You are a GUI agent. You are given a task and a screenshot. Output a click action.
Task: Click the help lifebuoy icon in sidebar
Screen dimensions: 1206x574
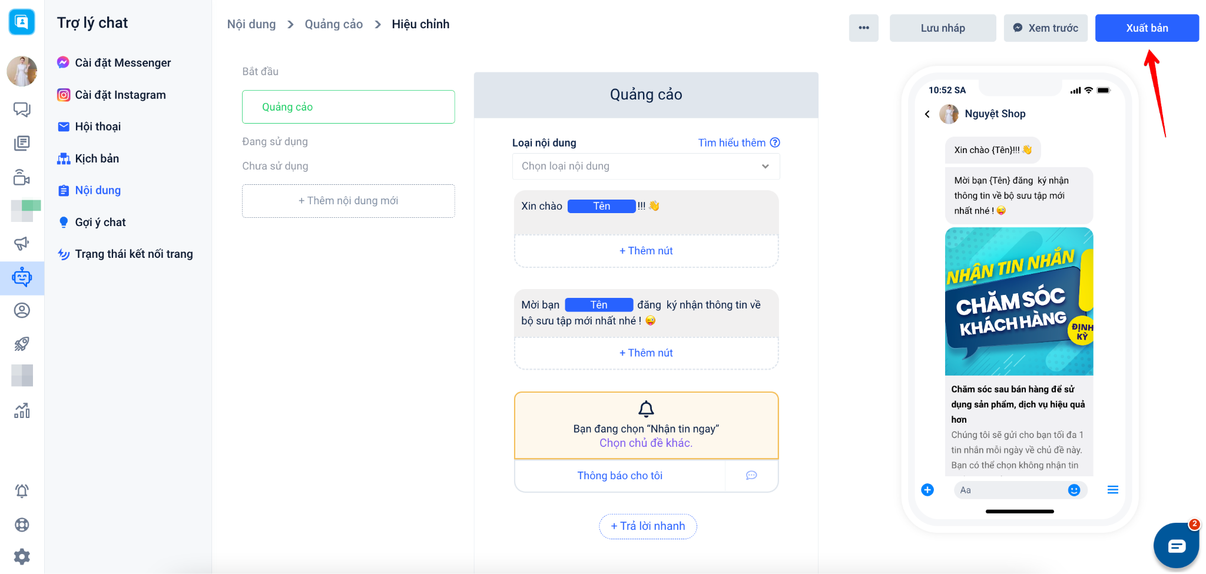pos(22,525)
